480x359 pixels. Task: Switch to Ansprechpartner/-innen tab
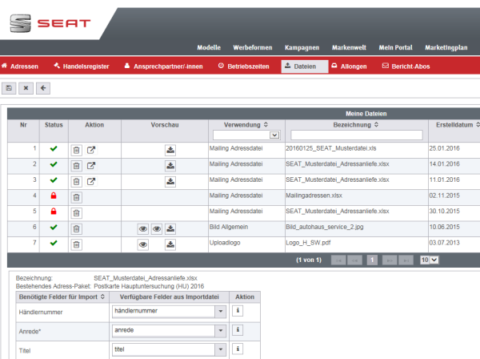pyautogui.click(x=163, y=67)
